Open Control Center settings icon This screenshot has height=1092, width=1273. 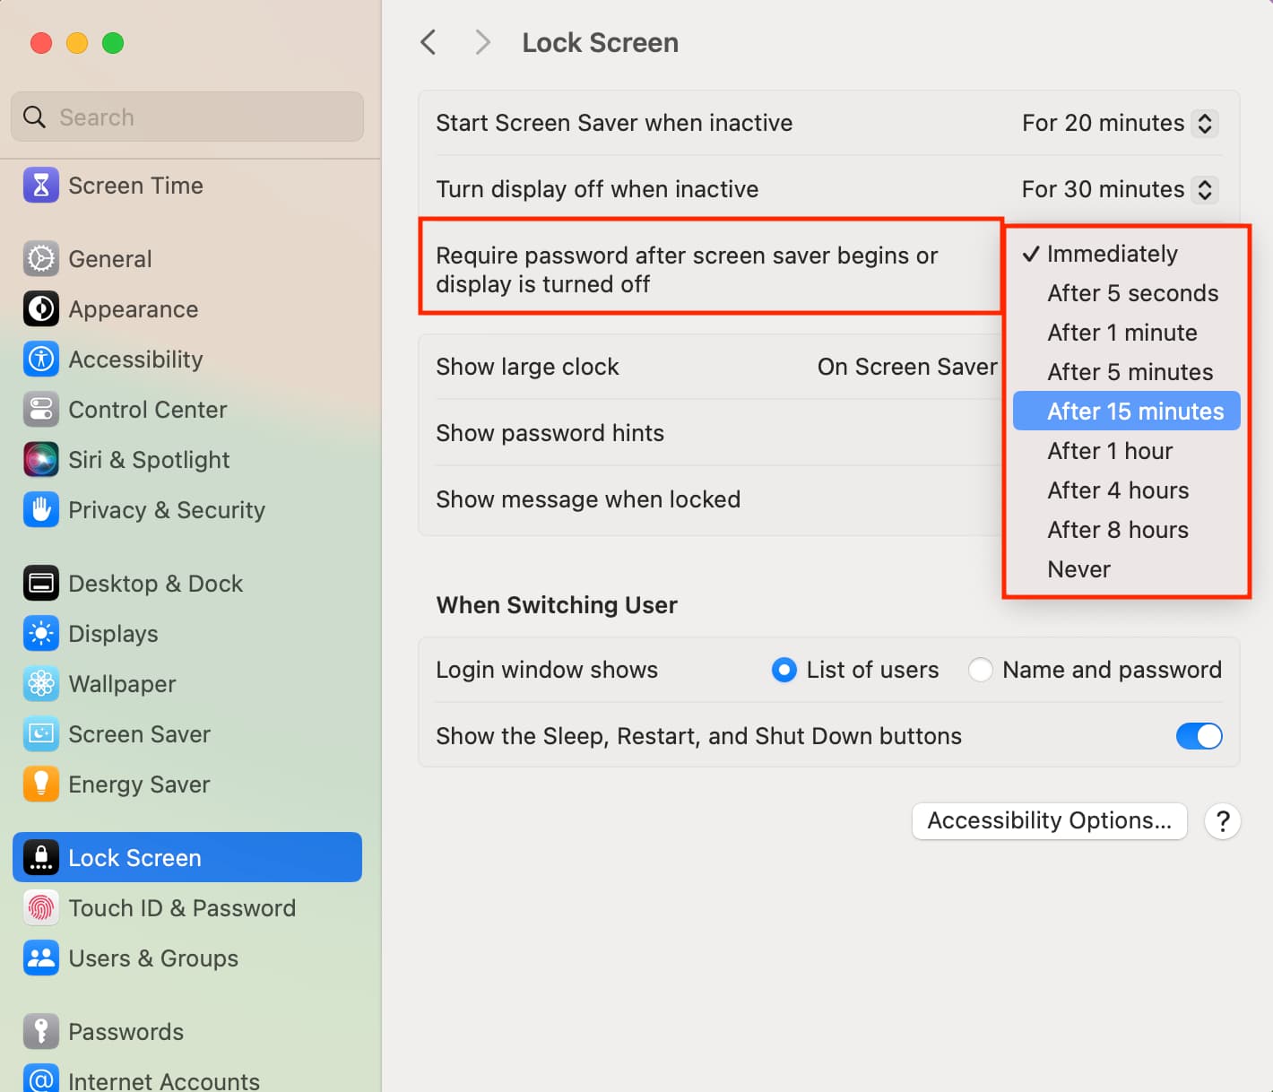coord(41,410)
